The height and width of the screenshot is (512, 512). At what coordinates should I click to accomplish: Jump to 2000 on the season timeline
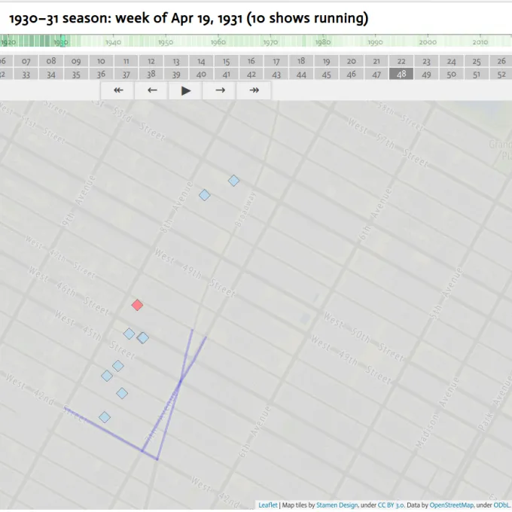[x=427, y=42]
